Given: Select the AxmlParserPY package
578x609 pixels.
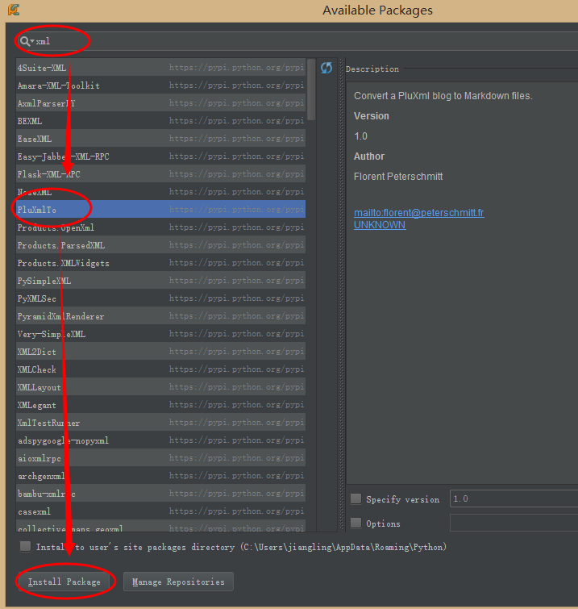Looking at the screenshot, I should click(160, 103).
